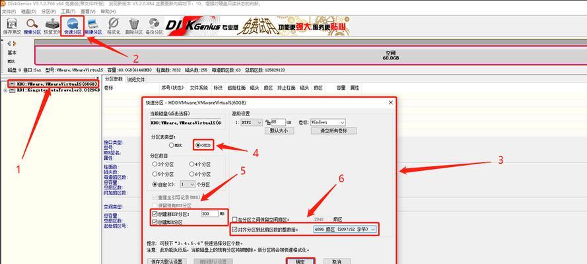Click the 起始柱面 column header
This screenshot has height=264, width=587.
coord(236,88)
